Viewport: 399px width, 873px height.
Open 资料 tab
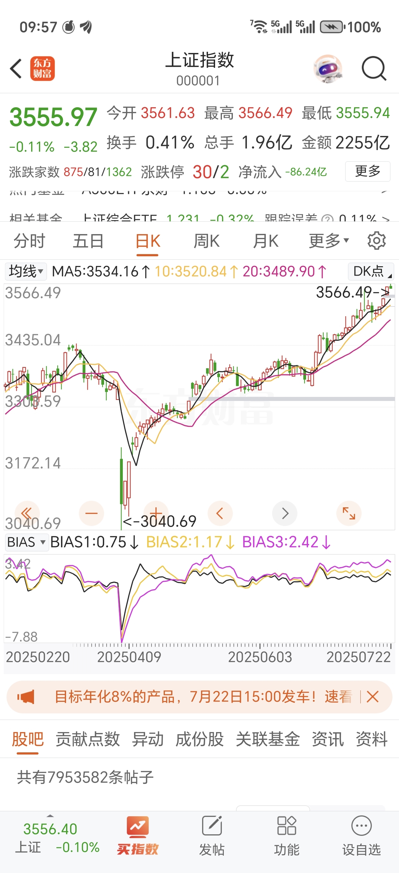pos(372,739)
